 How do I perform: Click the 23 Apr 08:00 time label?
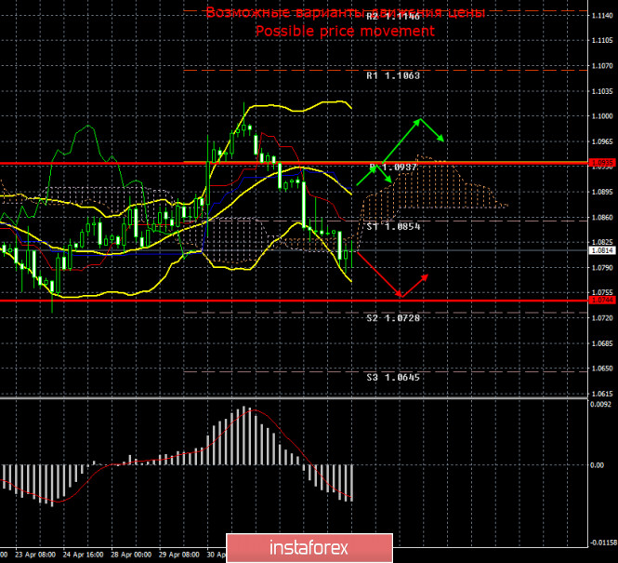(35, 555)
